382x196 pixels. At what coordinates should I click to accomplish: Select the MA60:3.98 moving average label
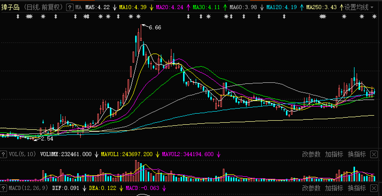[x=243, y=7]
